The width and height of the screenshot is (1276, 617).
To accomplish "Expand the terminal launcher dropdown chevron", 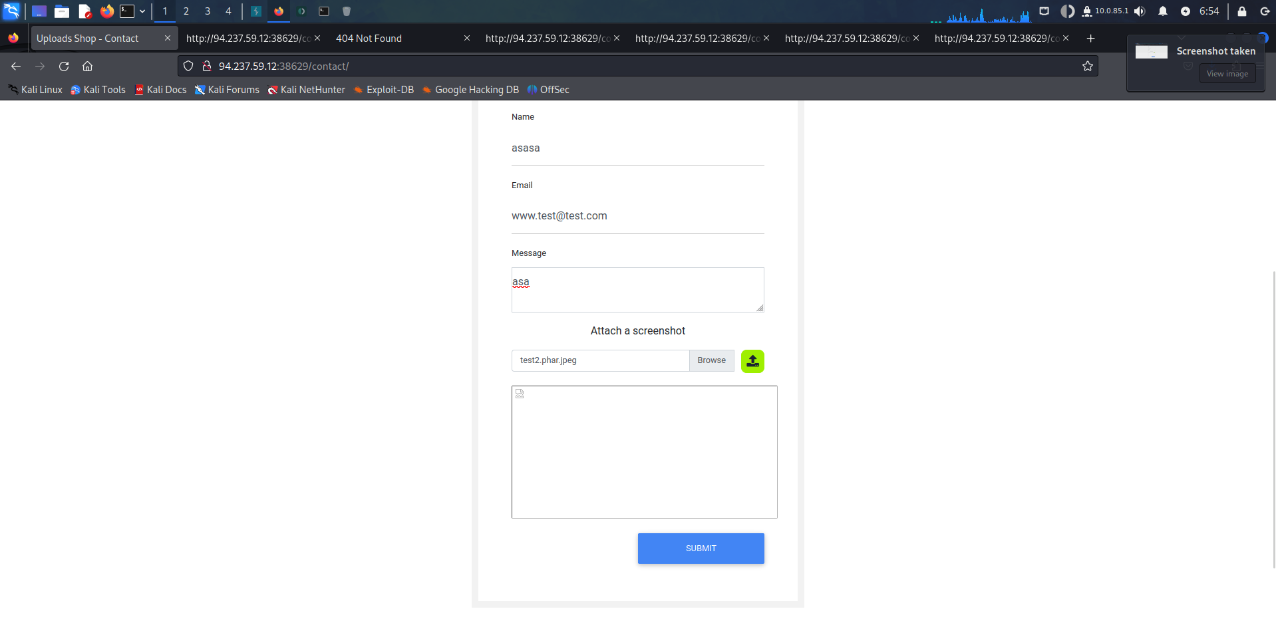I will coord(142,11).
